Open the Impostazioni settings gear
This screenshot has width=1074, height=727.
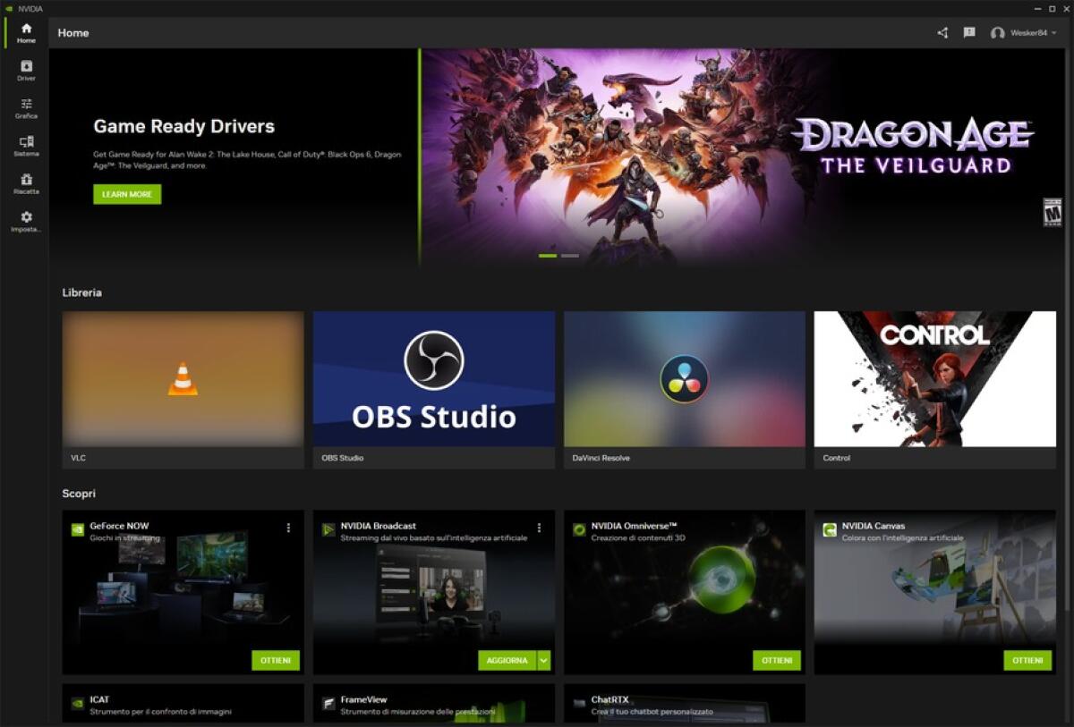point(26,220)
